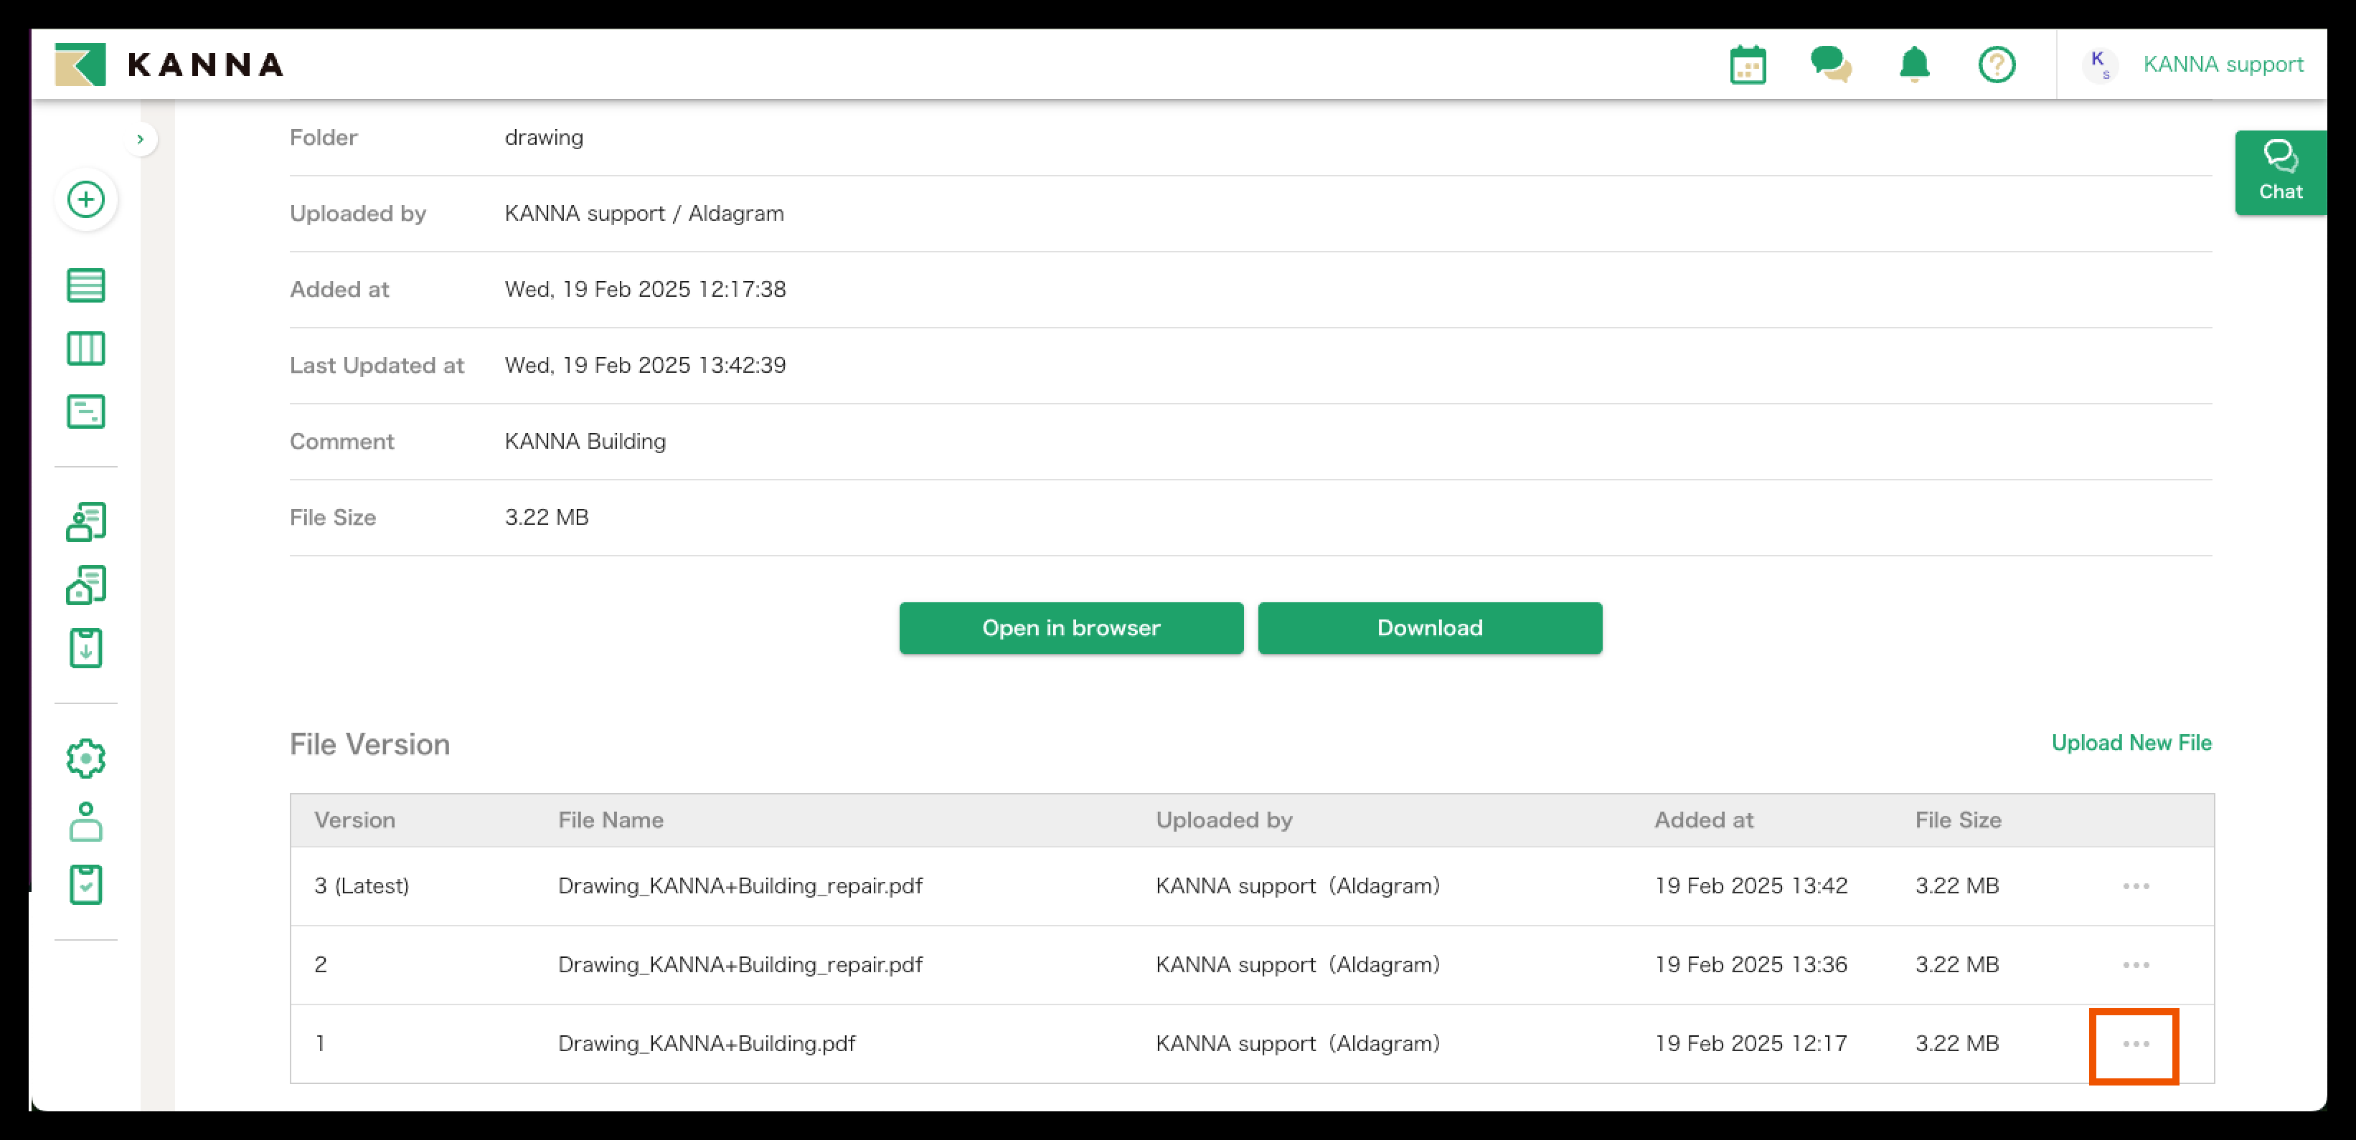Expand the collapsed sidebar chevron
The width and height of the screenshot is (2356, 1140).
(x=140, y=139)
